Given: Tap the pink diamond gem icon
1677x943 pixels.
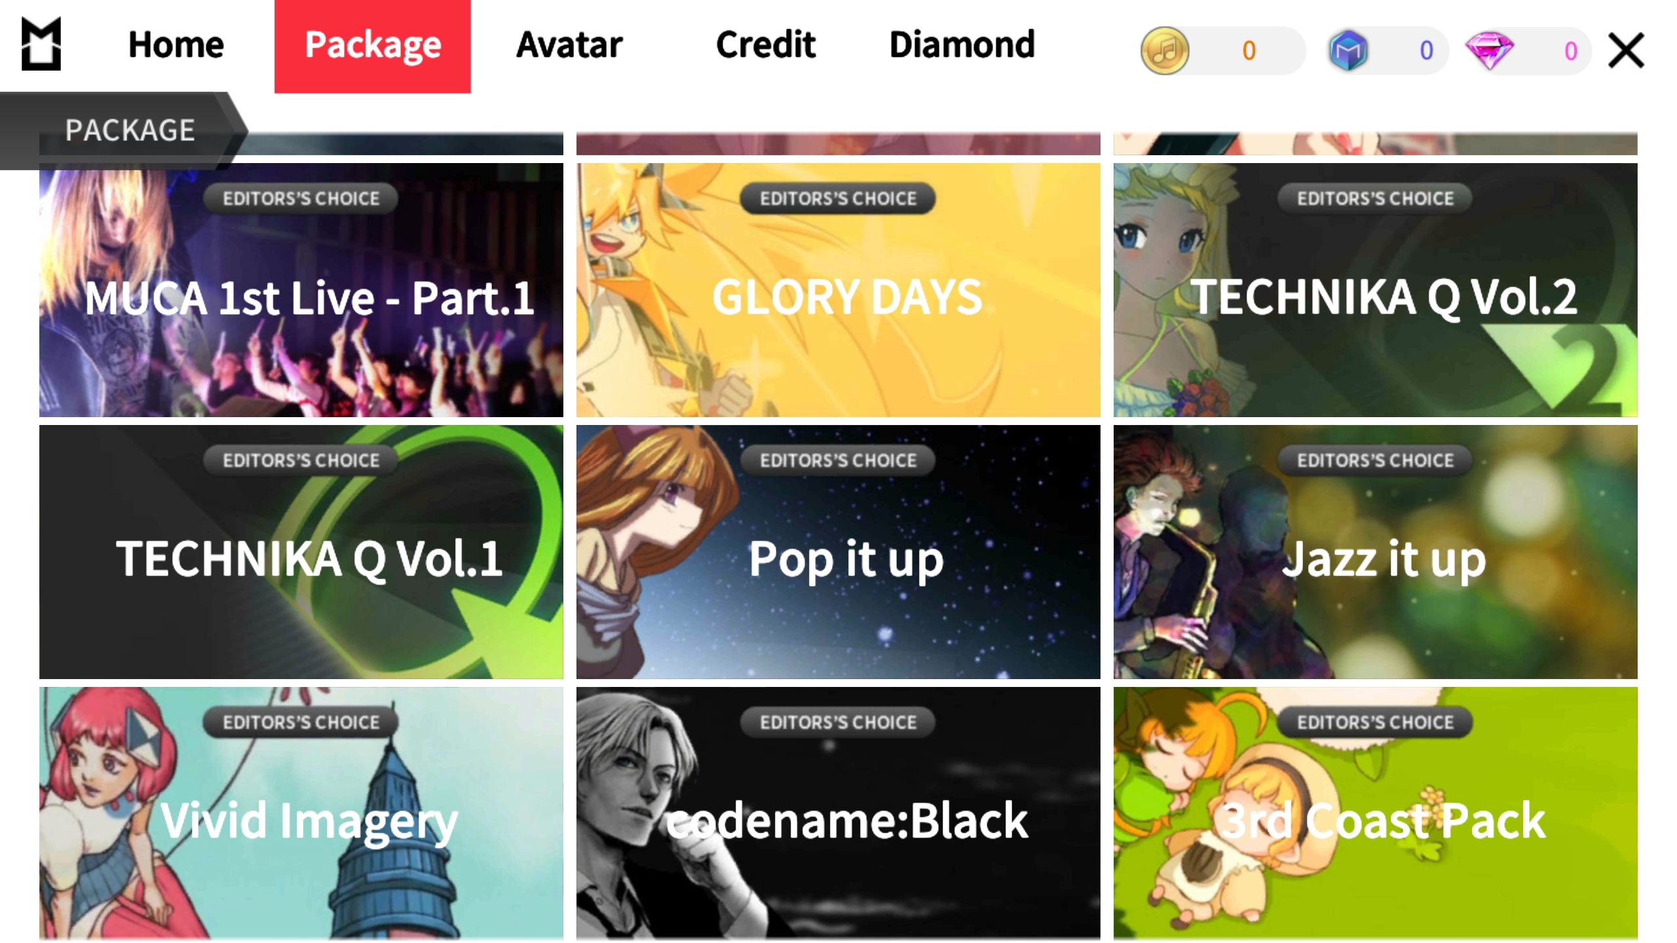Looking at the screenshot, I should 1490,50.
